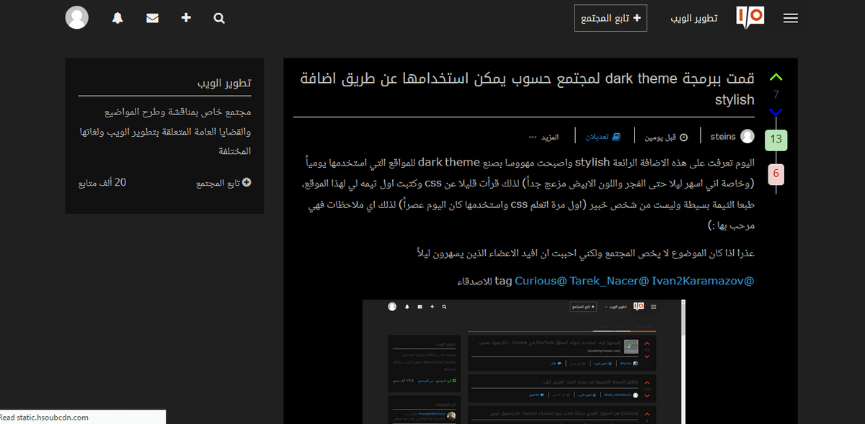Open mention @Curious profile
Image resolution: width=865 pixels, height=424 pixels.
pos(541,281)
